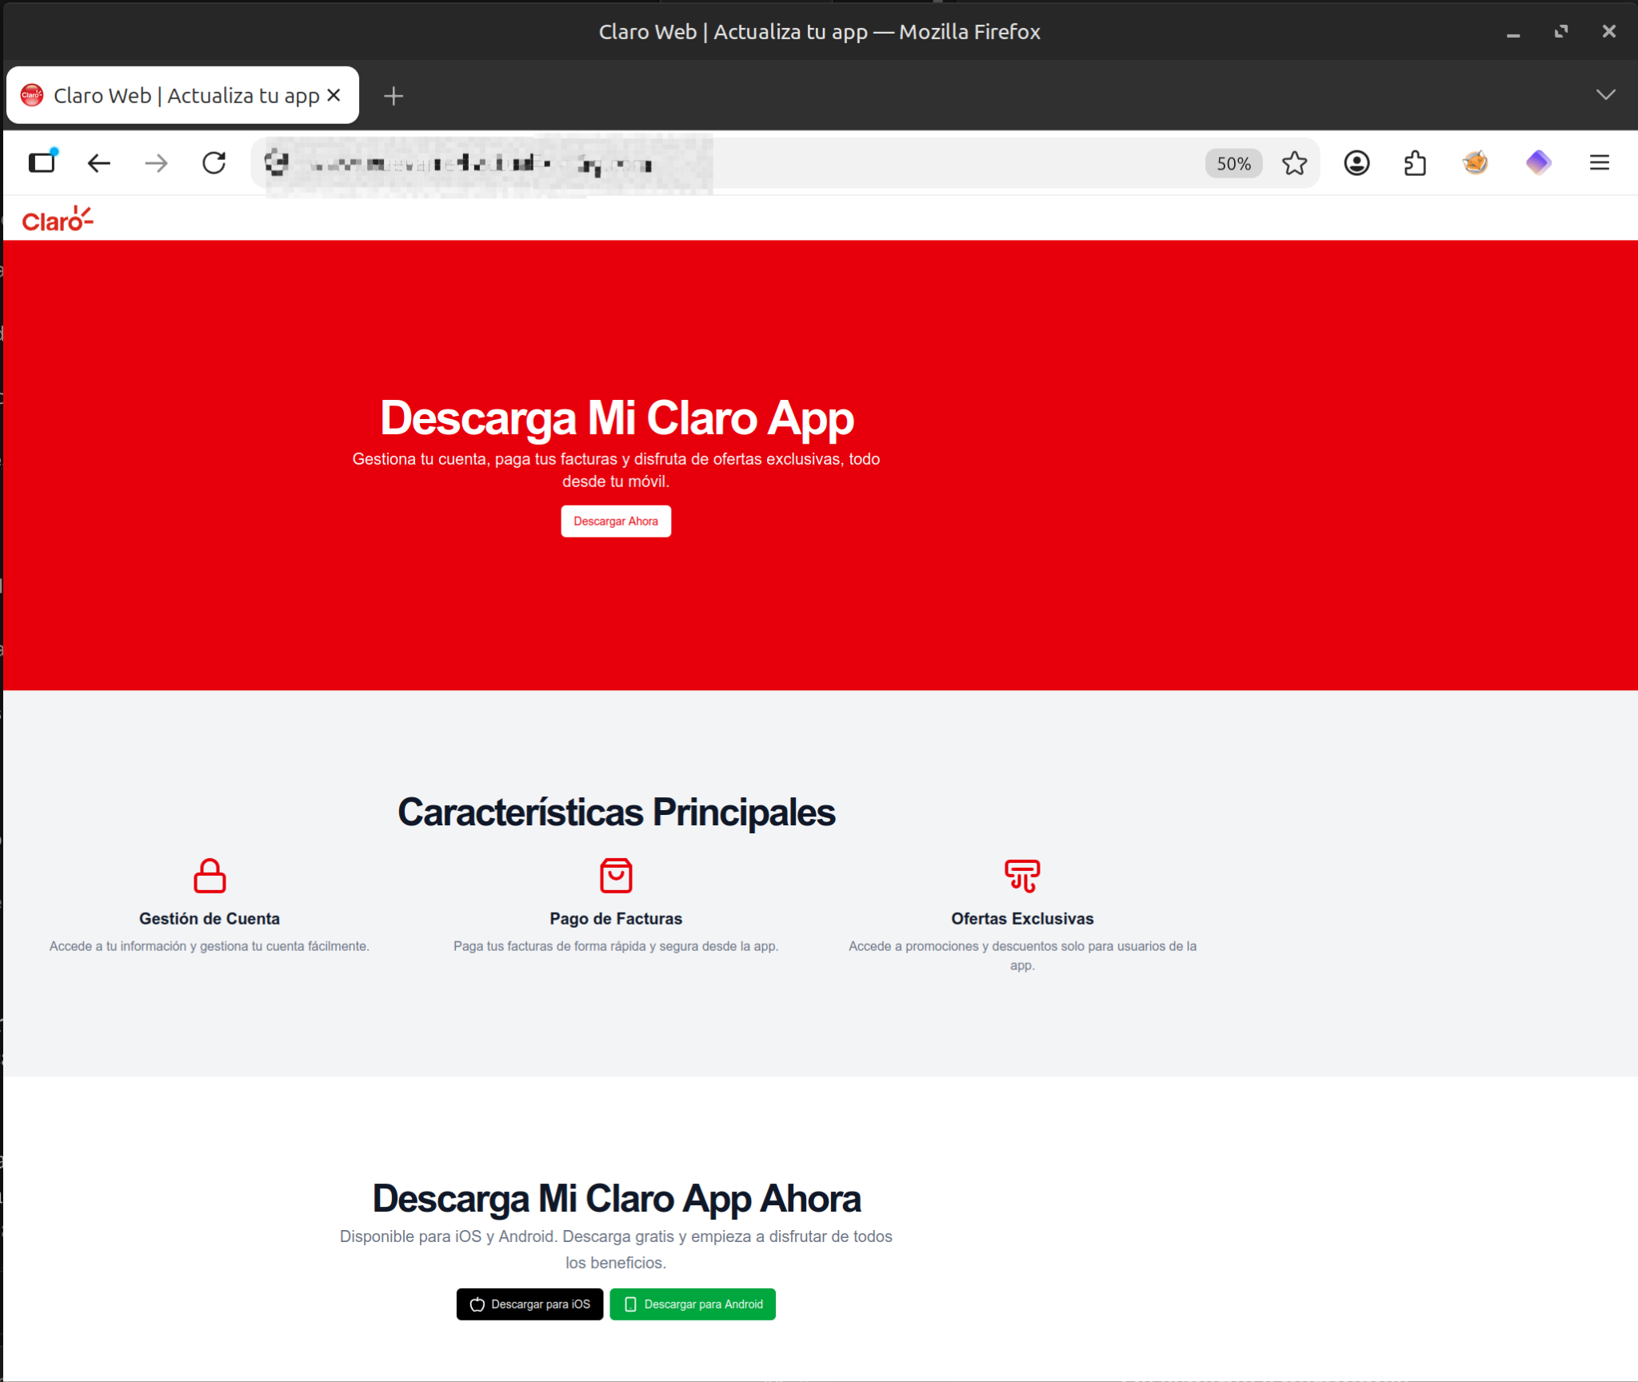Image resolution: width=1638 pixels, height=1382 pixels.
Task: Click text 'Gestiona tu cuenta, paga tus facturas'
Action: pos(485,459)
